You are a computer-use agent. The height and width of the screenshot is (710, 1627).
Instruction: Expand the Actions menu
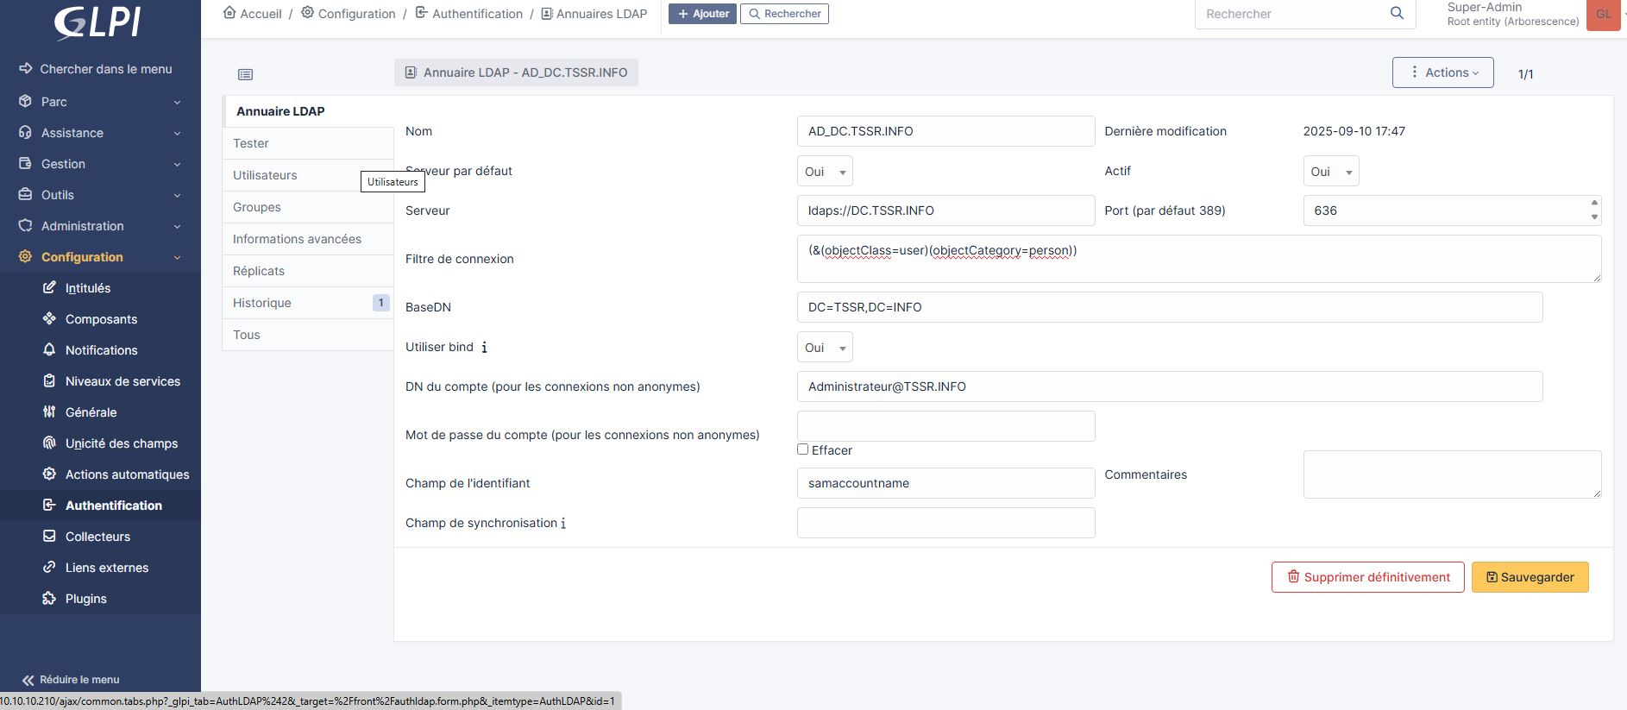tap(1442, 72)
